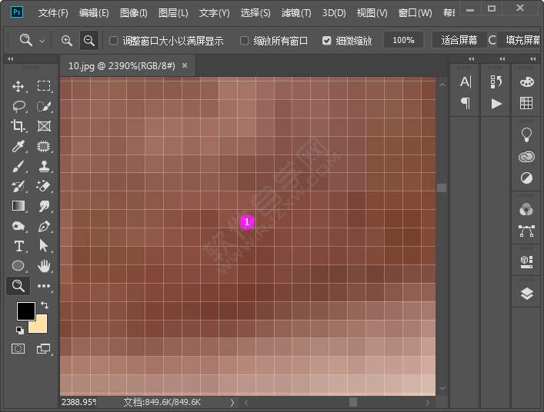Viewport: 544px width, 412px height.
Task: Click the zoom out magnifier button
Action: click(89, 40)
